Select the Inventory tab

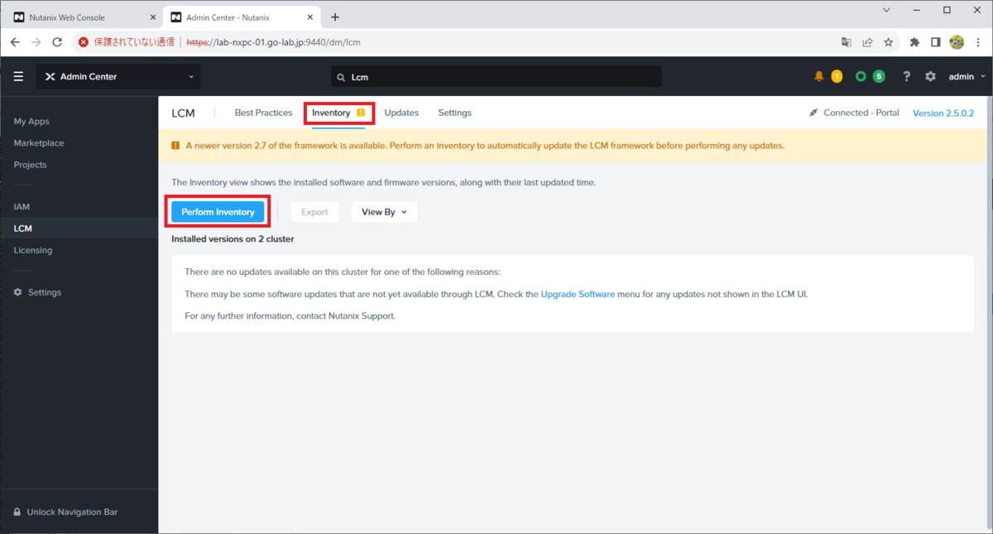click(338, 113)
